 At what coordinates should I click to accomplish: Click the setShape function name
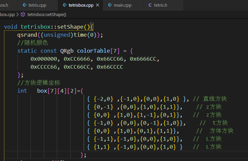[x=70, y=27]
